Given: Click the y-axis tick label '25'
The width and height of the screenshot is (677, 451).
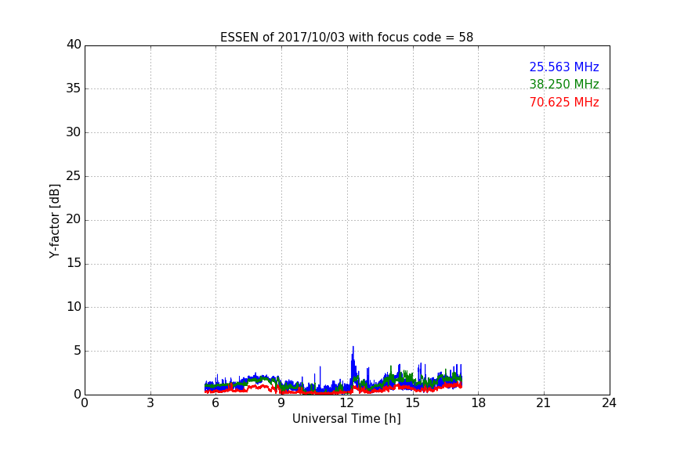Looking at the screenshot, I should click(74, 175).
